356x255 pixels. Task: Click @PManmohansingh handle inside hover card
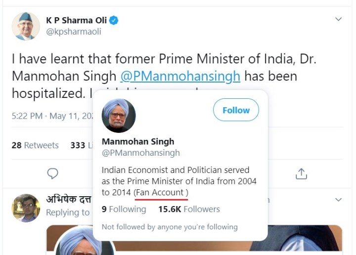(141, 153)
